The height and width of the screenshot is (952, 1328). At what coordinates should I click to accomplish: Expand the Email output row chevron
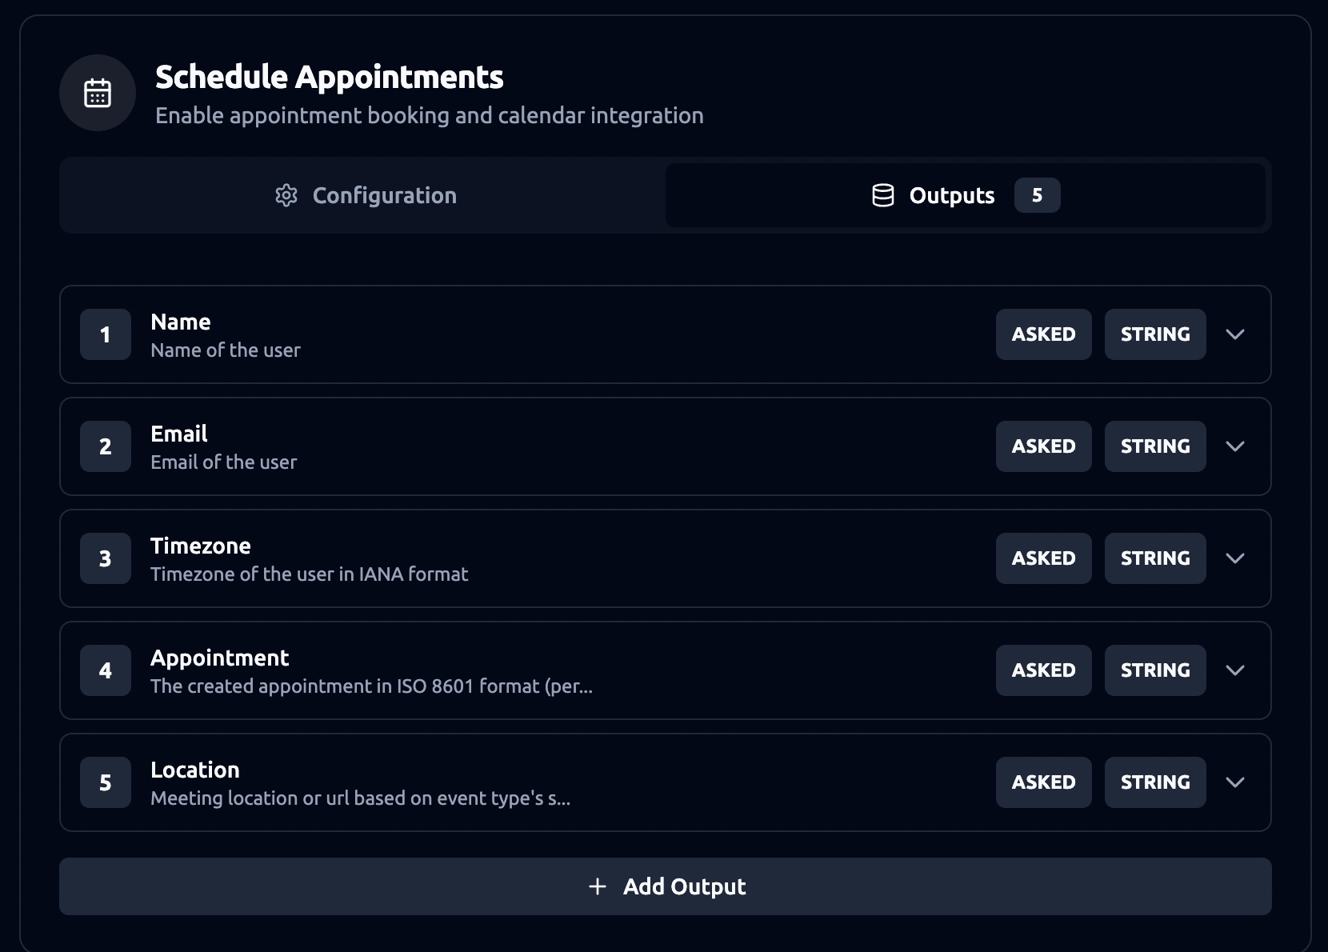pos(1234,446)
